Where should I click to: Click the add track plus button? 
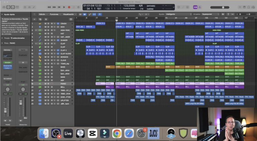(34, 19)
